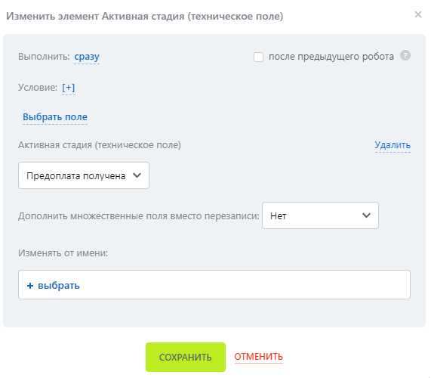This screenshot has width=431, height=378.
Task: Open the Нет dropdown for multiple fields
Action: (320, 215)
